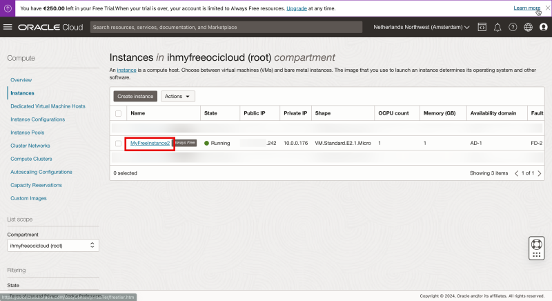The image size is (552, 301).
Task: Focus the search resources input field
Action: coord(226,27)
